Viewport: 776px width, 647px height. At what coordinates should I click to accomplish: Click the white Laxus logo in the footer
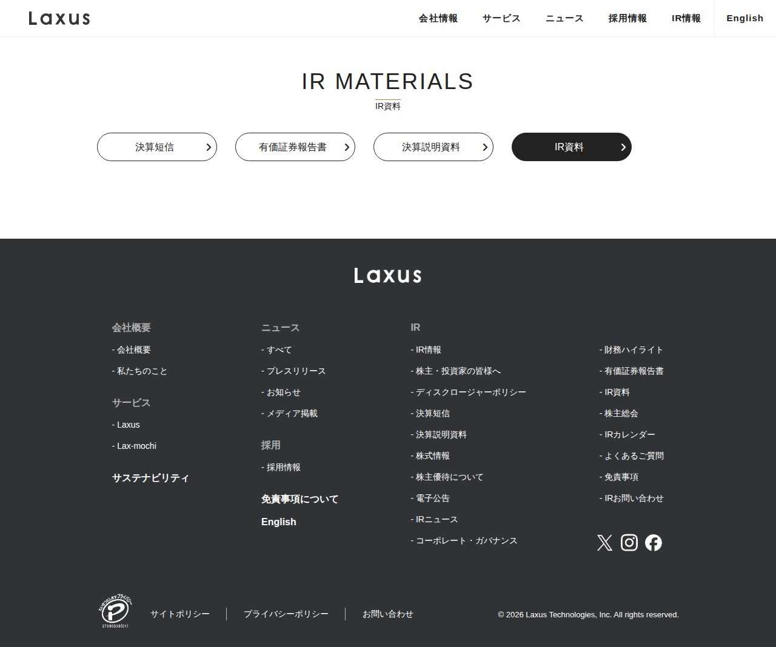[x=388, y=276]
